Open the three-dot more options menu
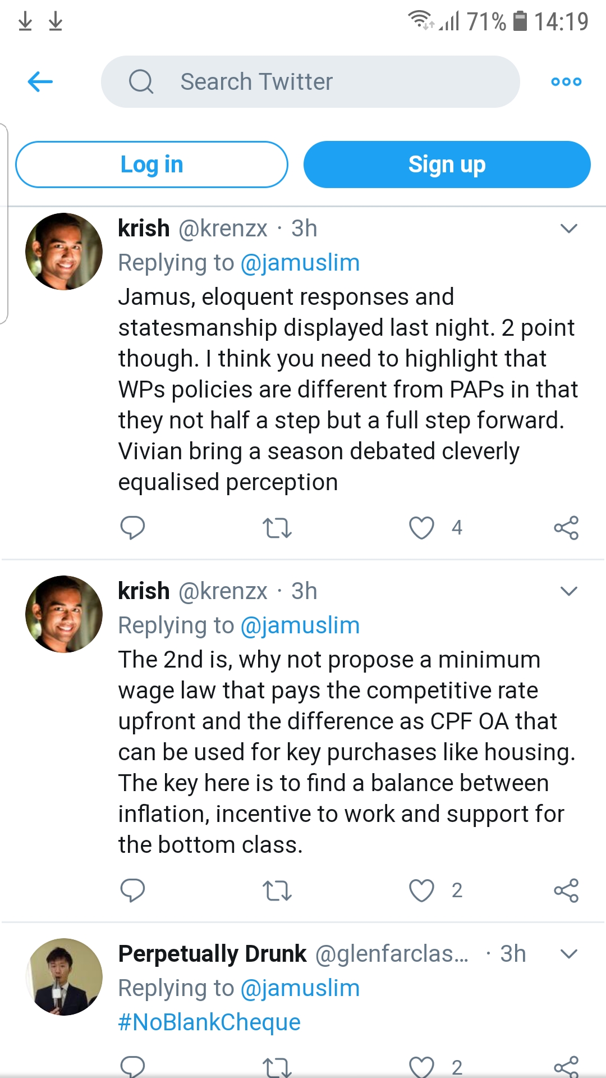The image size is (606, 1078). pos(566,82)
